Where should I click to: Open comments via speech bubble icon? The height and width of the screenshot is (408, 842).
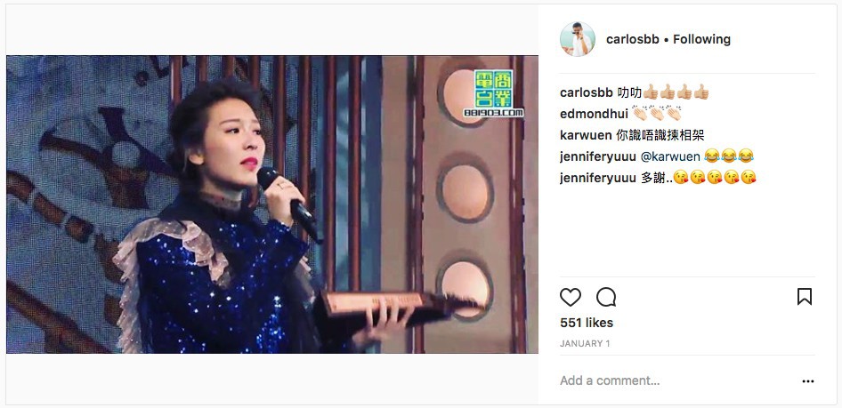click(x=606, y=297)
